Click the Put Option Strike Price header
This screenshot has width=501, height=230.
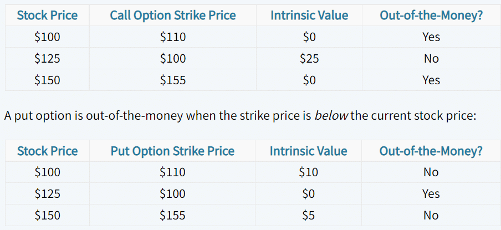[x=172, y=151]
